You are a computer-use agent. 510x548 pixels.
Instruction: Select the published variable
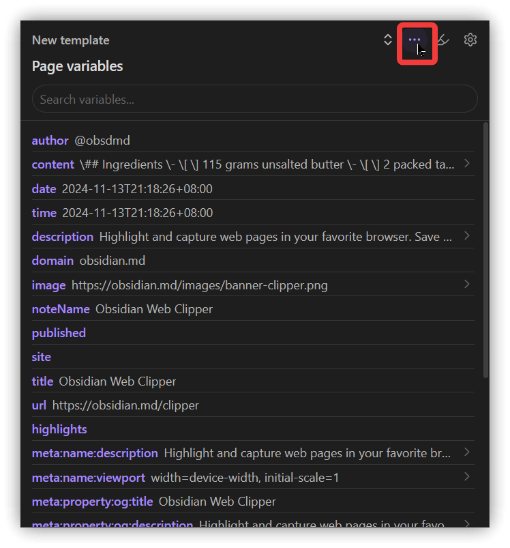click(x=59, y=333)
